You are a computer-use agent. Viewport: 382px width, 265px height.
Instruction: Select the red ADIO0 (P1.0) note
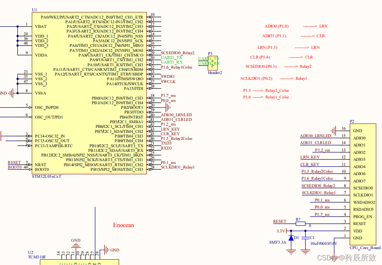pos(277,26)
